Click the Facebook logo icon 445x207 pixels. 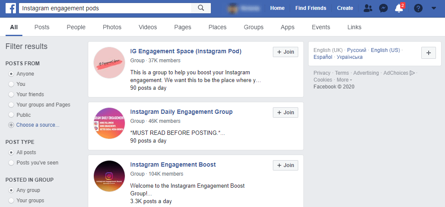(x=11, y=8)
